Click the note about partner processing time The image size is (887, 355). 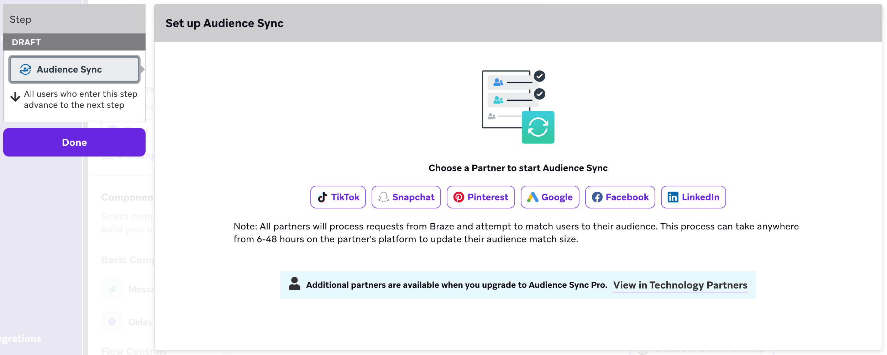coord(516,233)
